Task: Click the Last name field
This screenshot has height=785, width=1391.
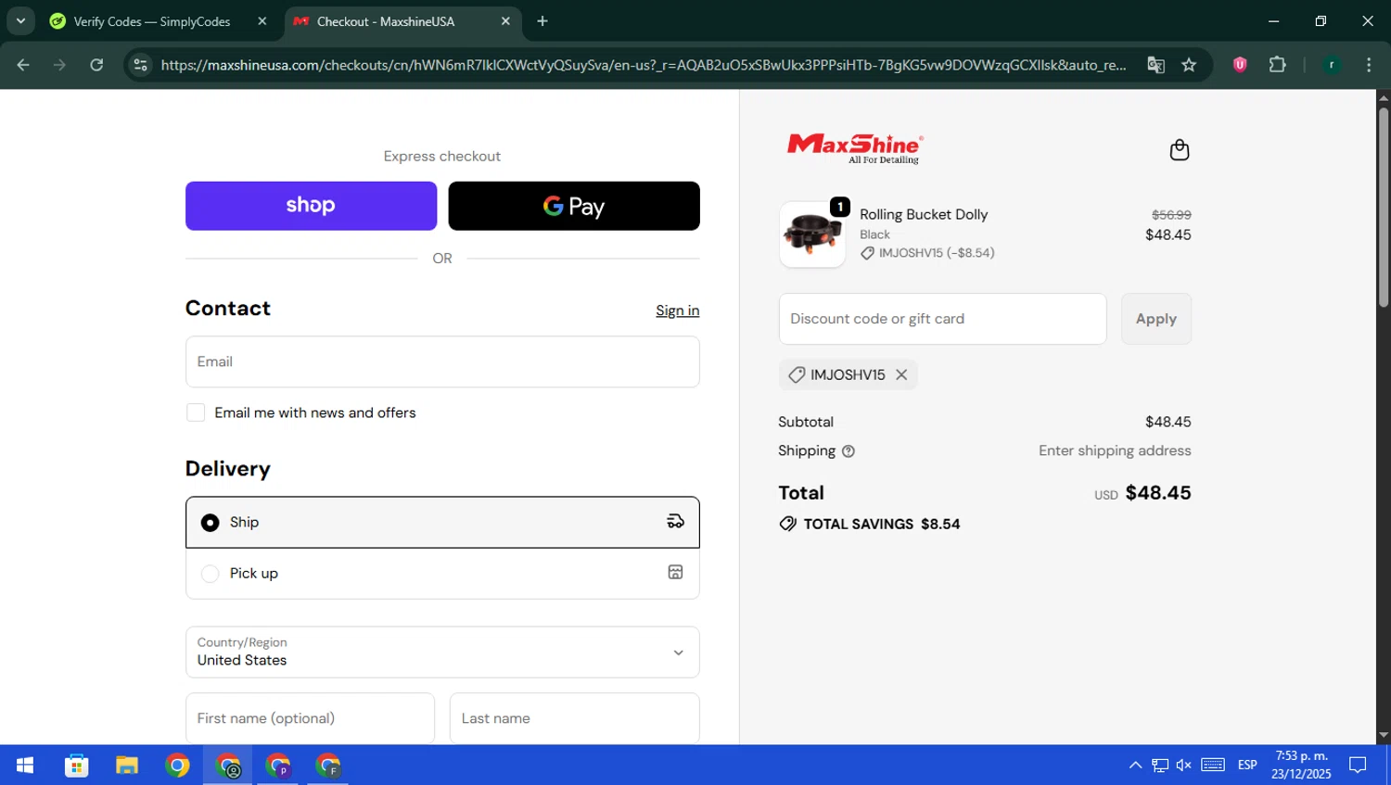Action: pos(574,718)
